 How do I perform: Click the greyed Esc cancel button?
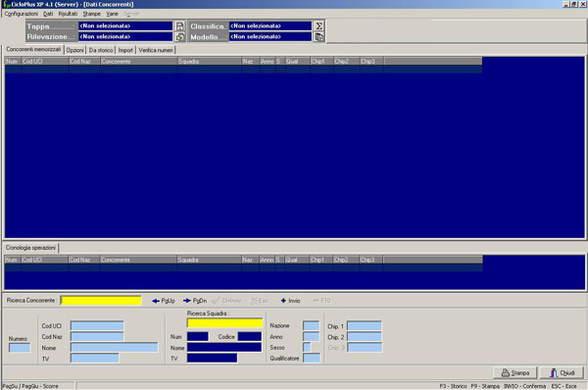(260, 301)
